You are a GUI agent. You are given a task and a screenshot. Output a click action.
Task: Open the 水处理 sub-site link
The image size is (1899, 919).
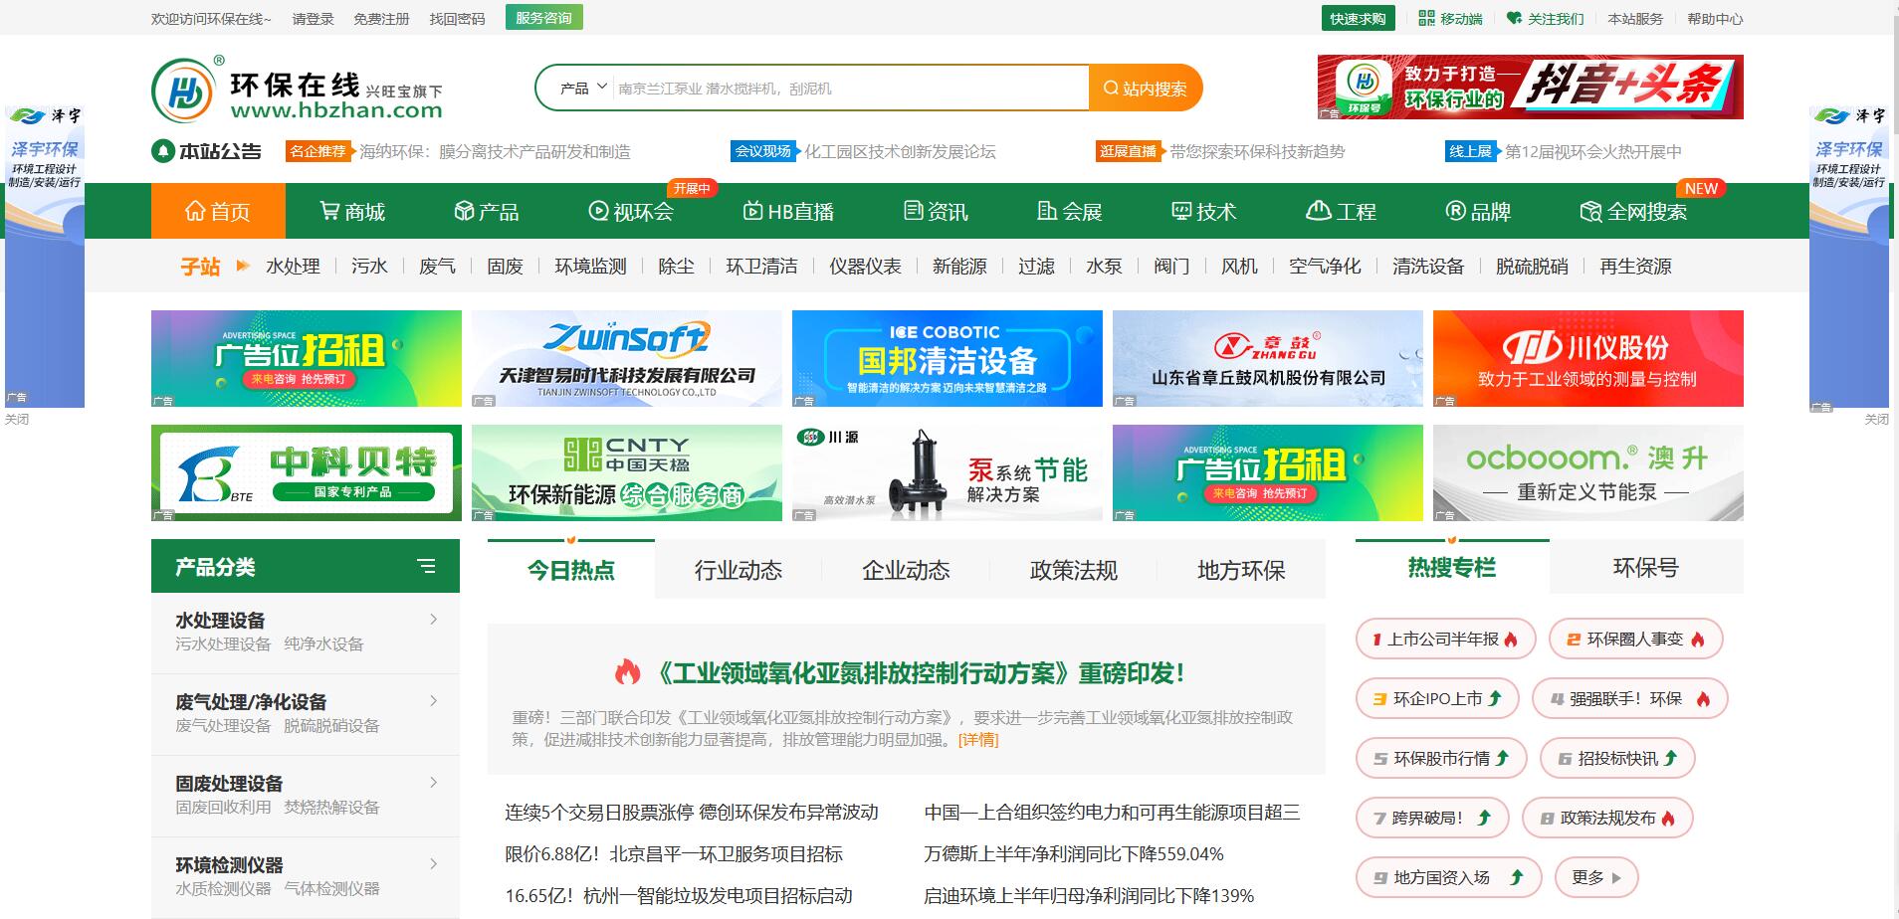[x=293, y=266]
